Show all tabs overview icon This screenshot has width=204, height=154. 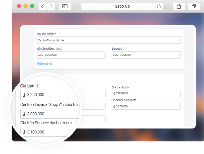pos(194,6)
